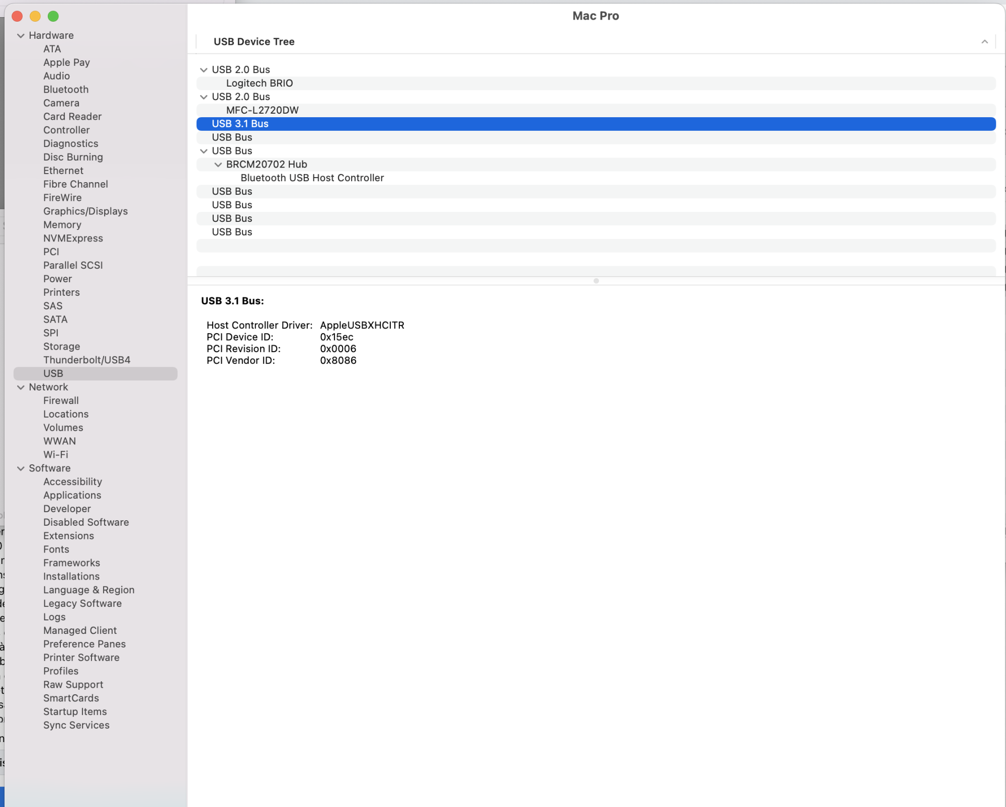This screenshot has height=807, width=1006.
Task: Select the highlighted USB 3.1 Bus row
Action: (240, 124)
